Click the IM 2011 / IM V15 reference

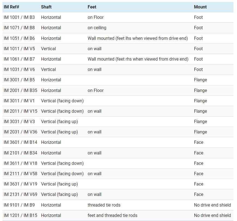[20, 111]
